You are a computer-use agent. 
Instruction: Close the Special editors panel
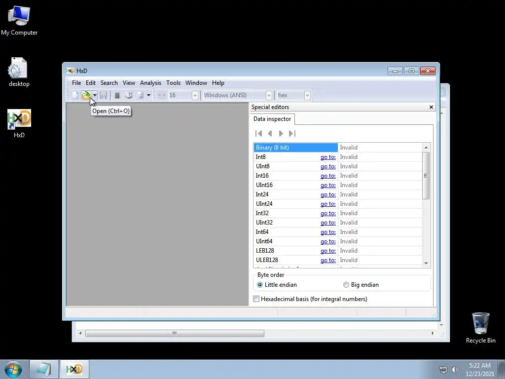431,107
